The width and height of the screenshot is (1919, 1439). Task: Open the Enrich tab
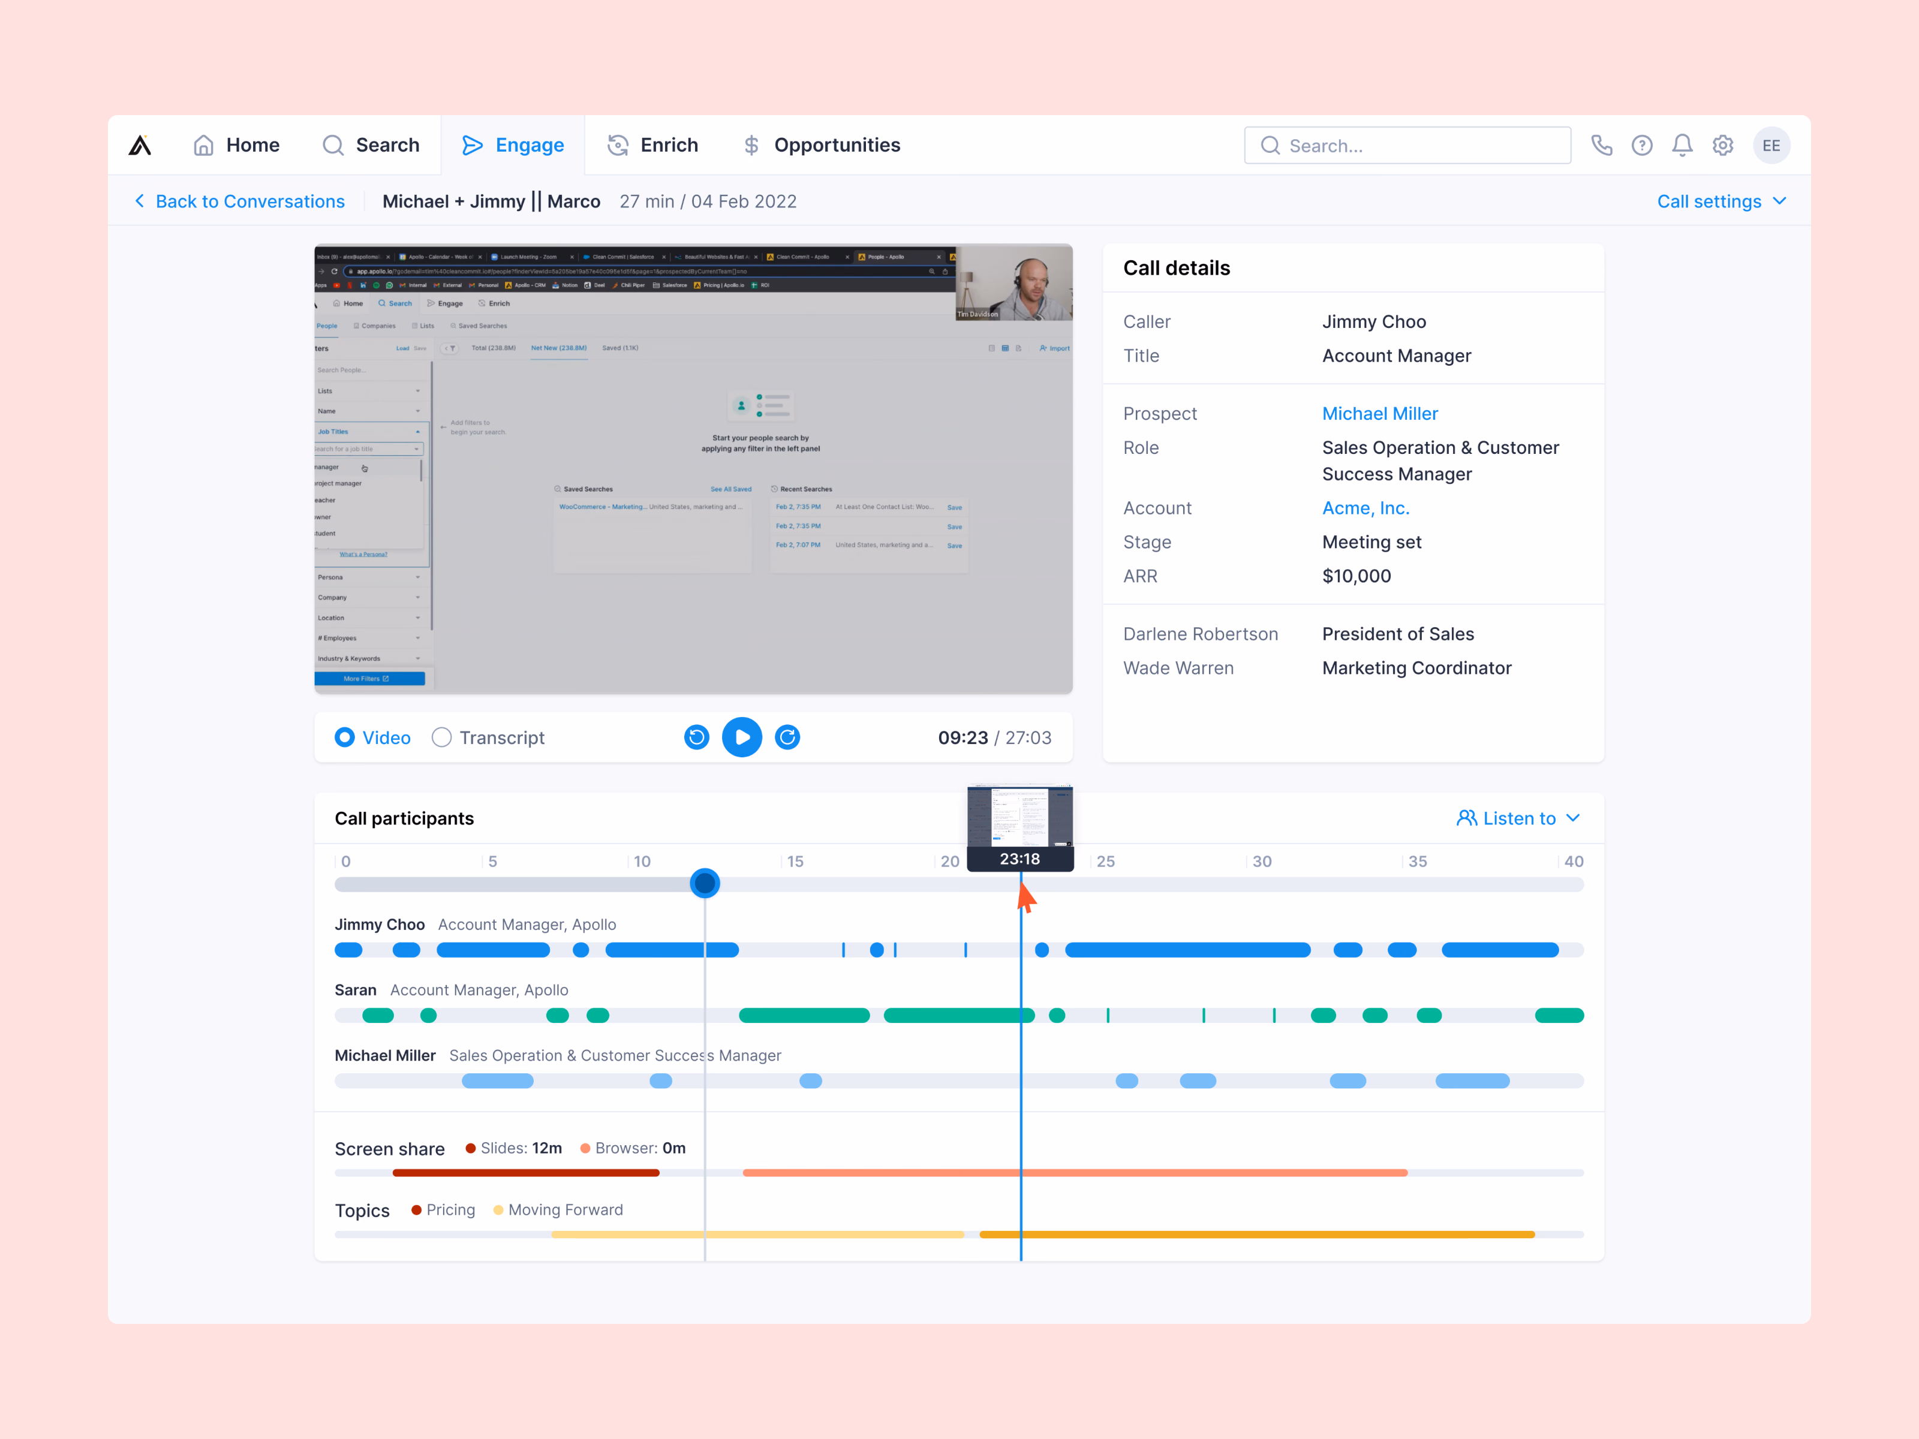pyautogui.click(x=652, y=145)
